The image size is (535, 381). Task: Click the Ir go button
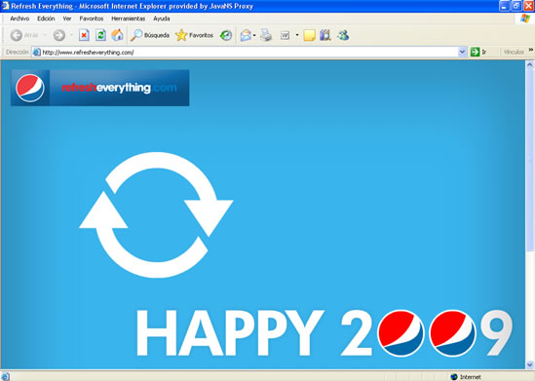pos(478,52)
